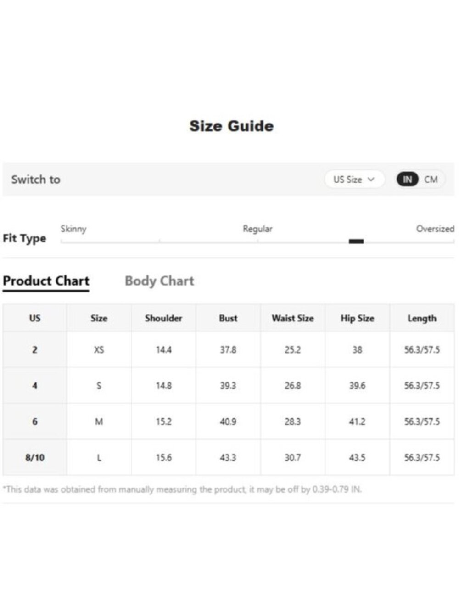Click the fit type indicator marker
This screenshot has width=459, height=612.
click(356, 241)
